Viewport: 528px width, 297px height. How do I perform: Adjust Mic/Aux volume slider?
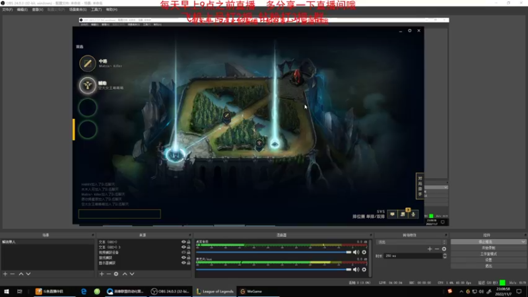click(273, 270)
